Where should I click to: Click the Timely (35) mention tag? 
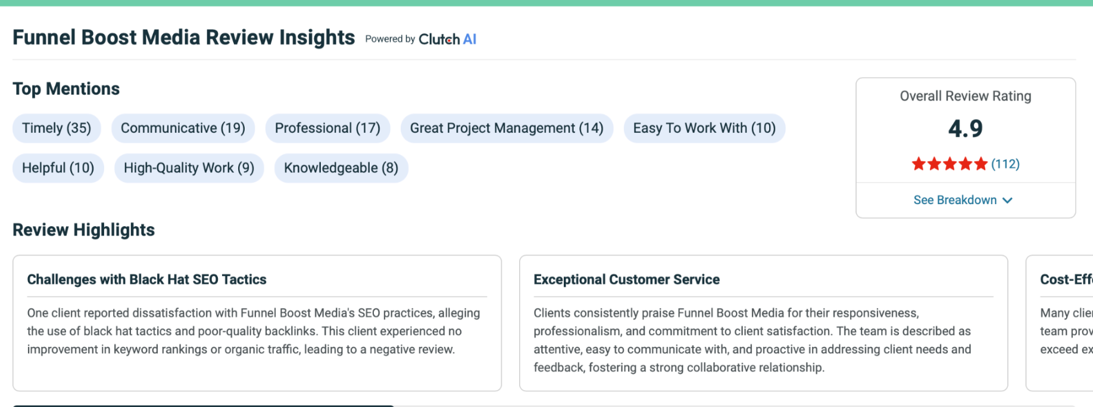[x=57, y=129]
